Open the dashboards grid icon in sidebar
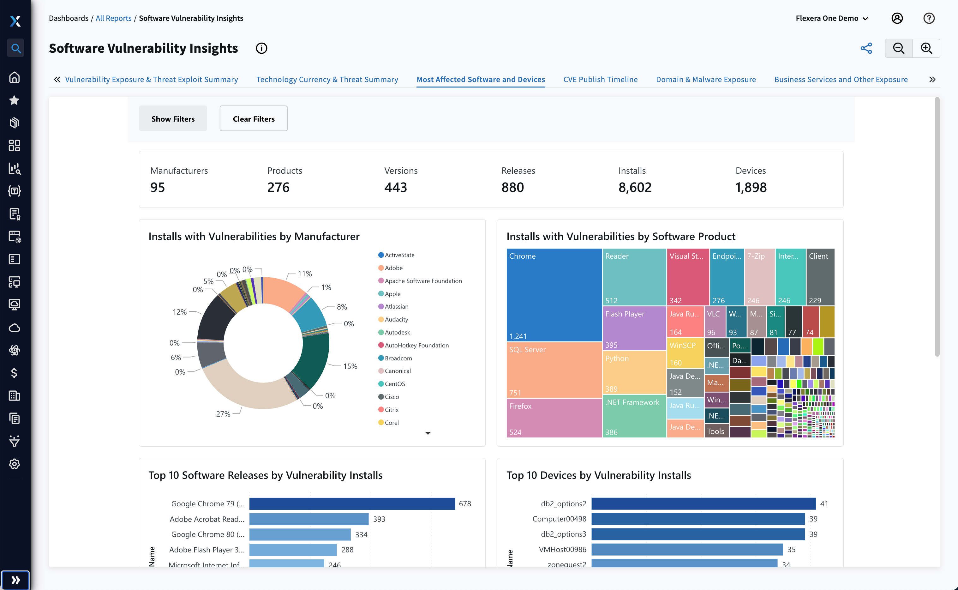Viewport: 958px width, 590px height. 15,146
